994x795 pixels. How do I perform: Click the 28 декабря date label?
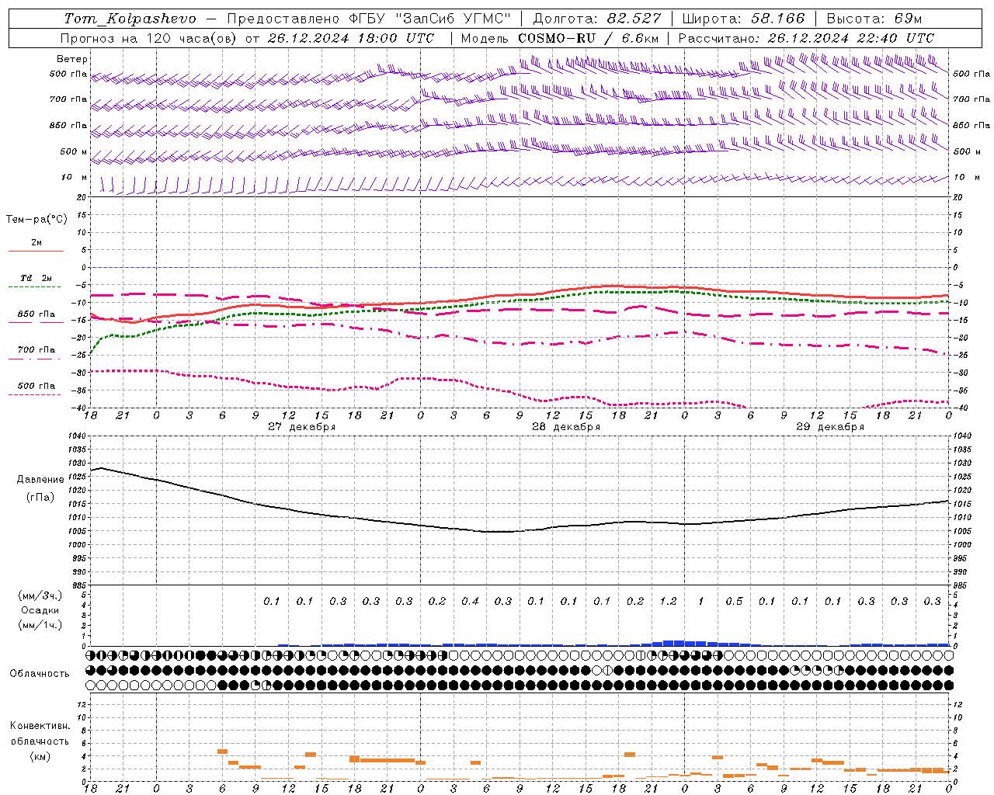point(566,427)
